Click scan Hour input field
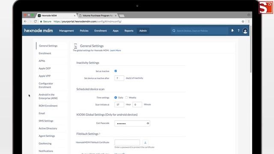Image resolution: width=274 pixels, height=154 pixels. (x=119, y=104)
